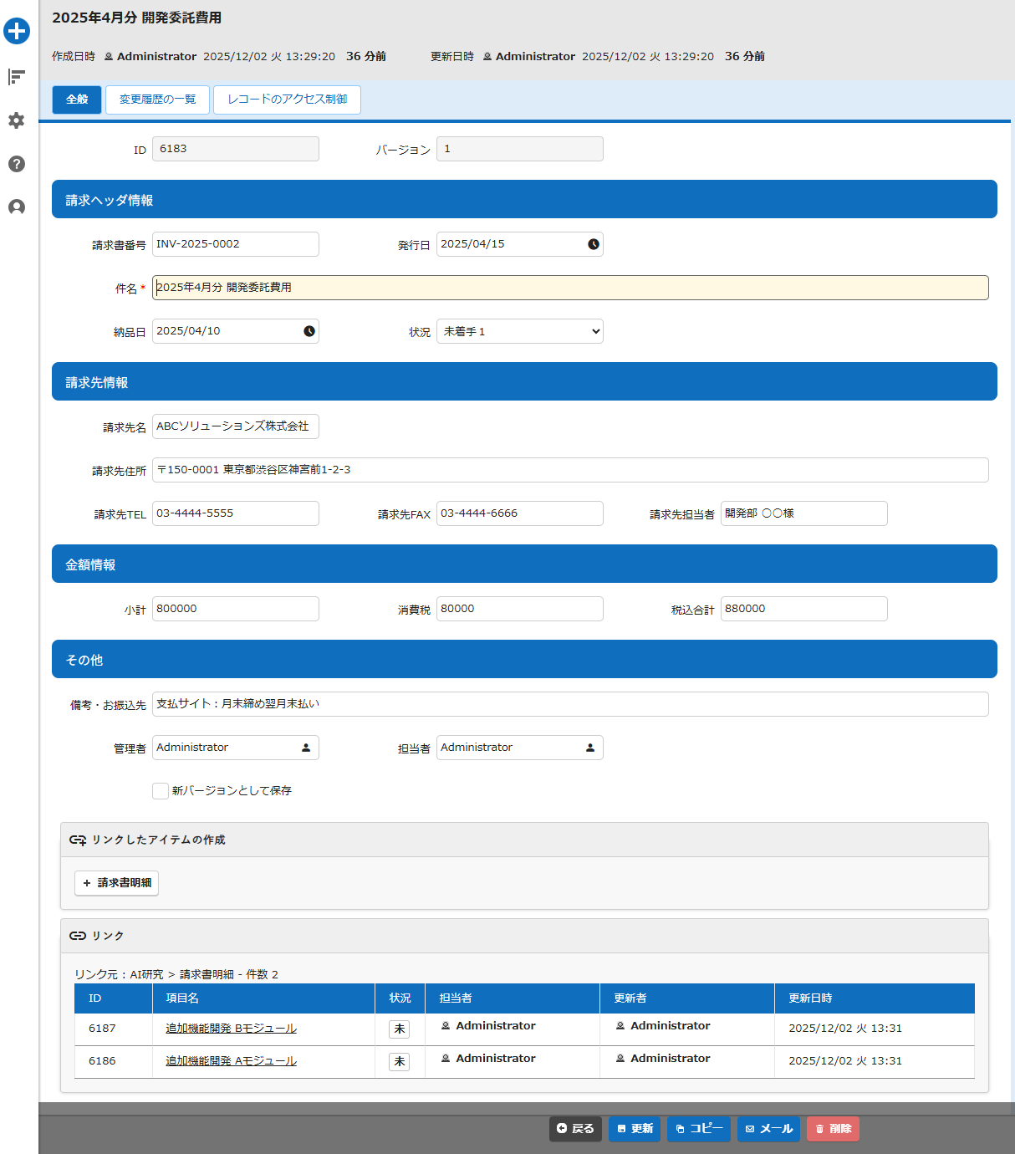The image size is (1015, 1154).
Task: Click the 請求先住所 input field
Action: [570, 470]
